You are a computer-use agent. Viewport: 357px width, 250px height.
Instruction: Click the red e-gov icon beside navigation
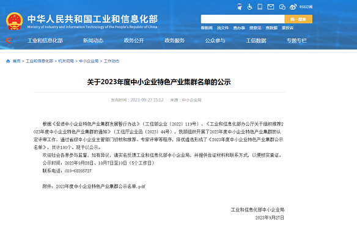click(9, 40)
